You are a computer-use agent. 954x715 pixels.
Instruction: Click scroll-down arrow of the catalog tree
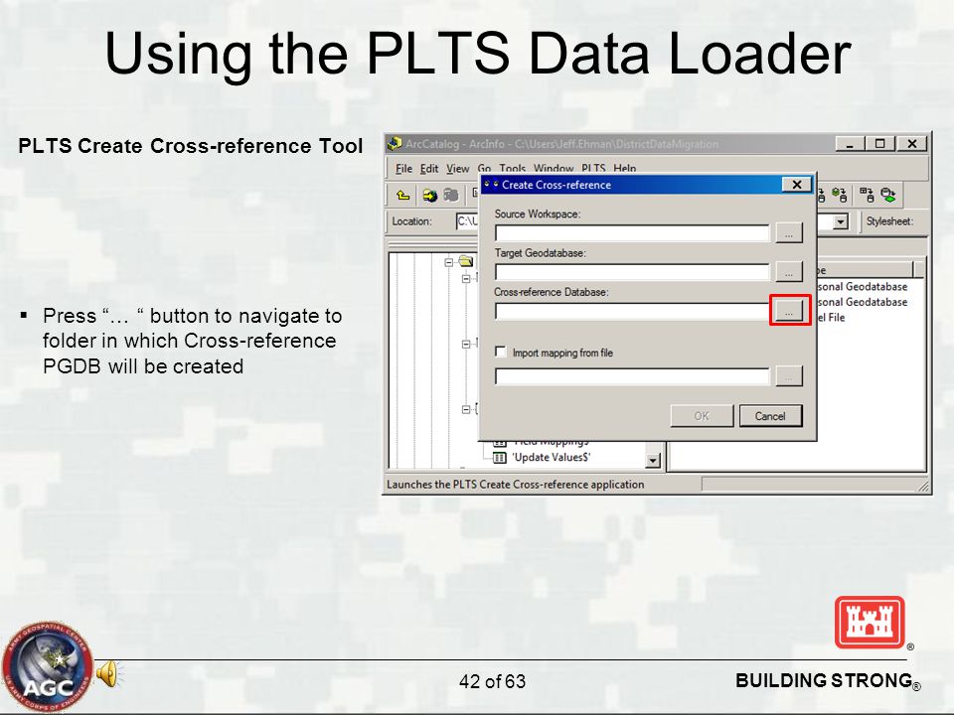click(653, 461)
